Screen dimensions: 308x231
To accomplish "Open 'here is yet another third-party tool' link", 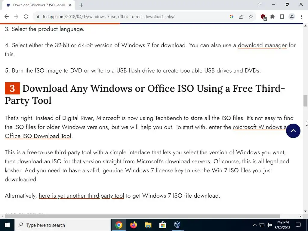I will [81, 196].
